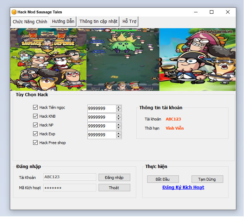Click the Sausage Defense banner image
This screenshot has height=217, width=244.
[48, 60]
